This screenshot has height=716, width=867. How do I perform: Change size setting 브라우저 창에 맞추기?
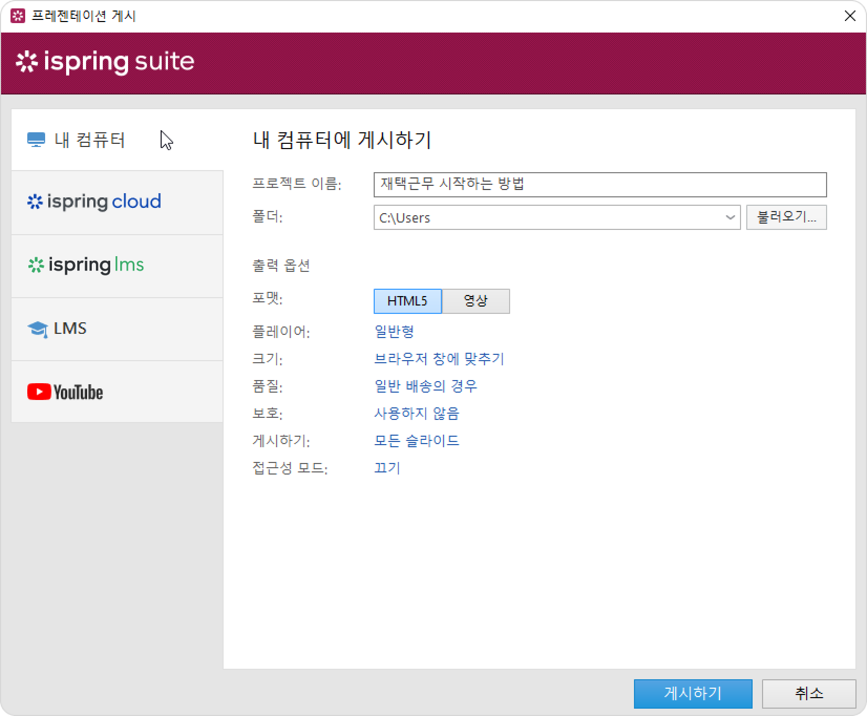439,359
